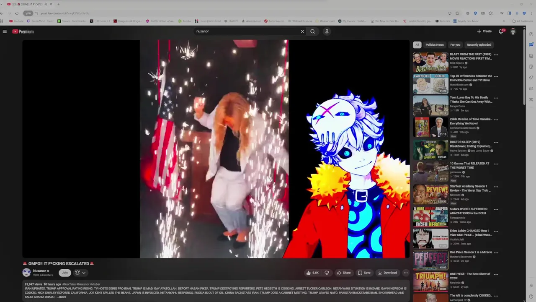The width and height of the screenshot is (536, 302).
Task: Join the Nuxanor channel membership
Action: (64, 273)
